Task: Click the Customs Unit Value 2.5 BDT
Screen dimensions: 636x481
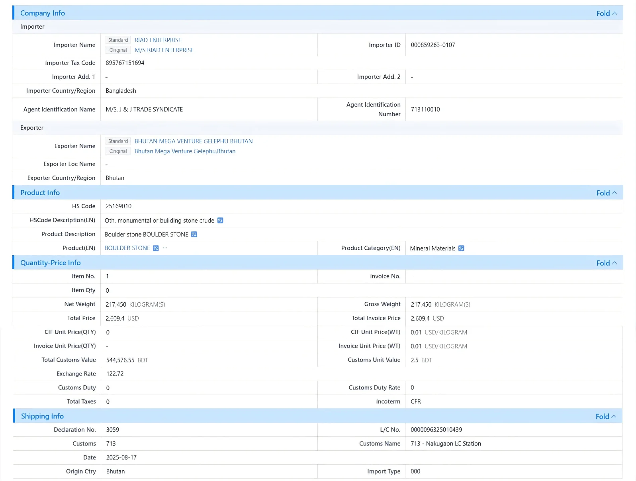Action: coord(421,360)
